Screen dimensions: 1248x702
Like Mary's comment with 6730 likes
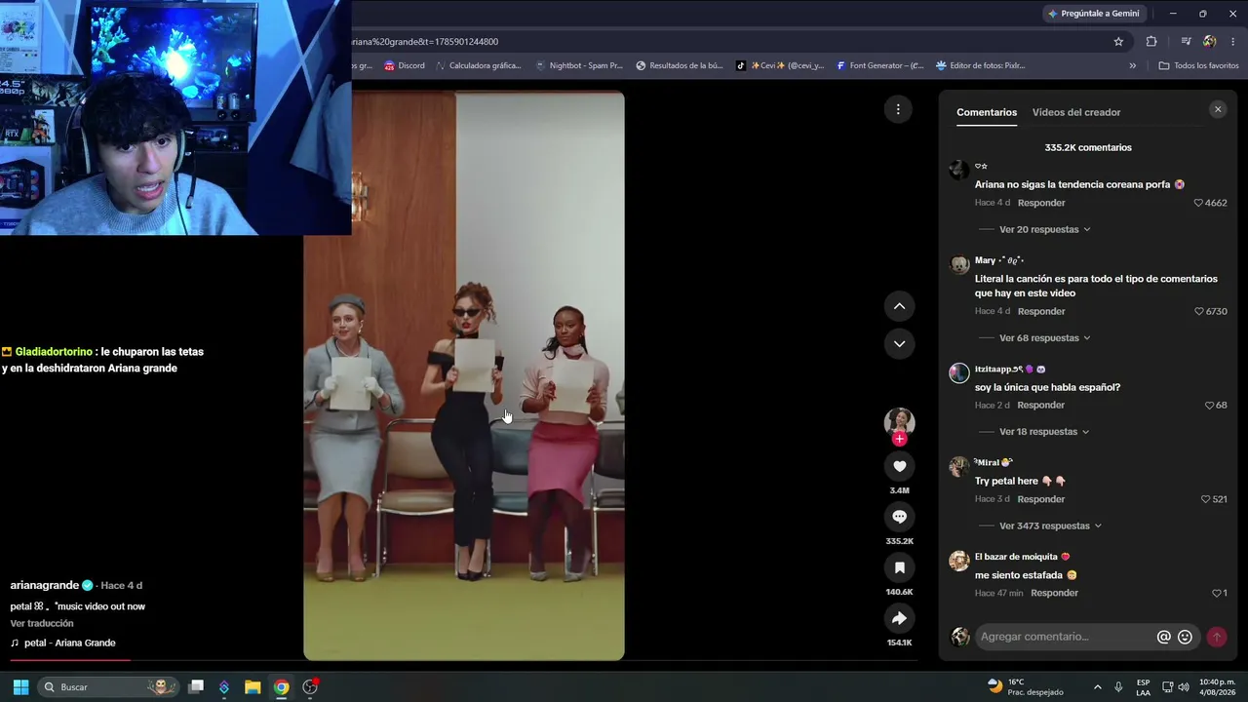[x=1199, y=311]
